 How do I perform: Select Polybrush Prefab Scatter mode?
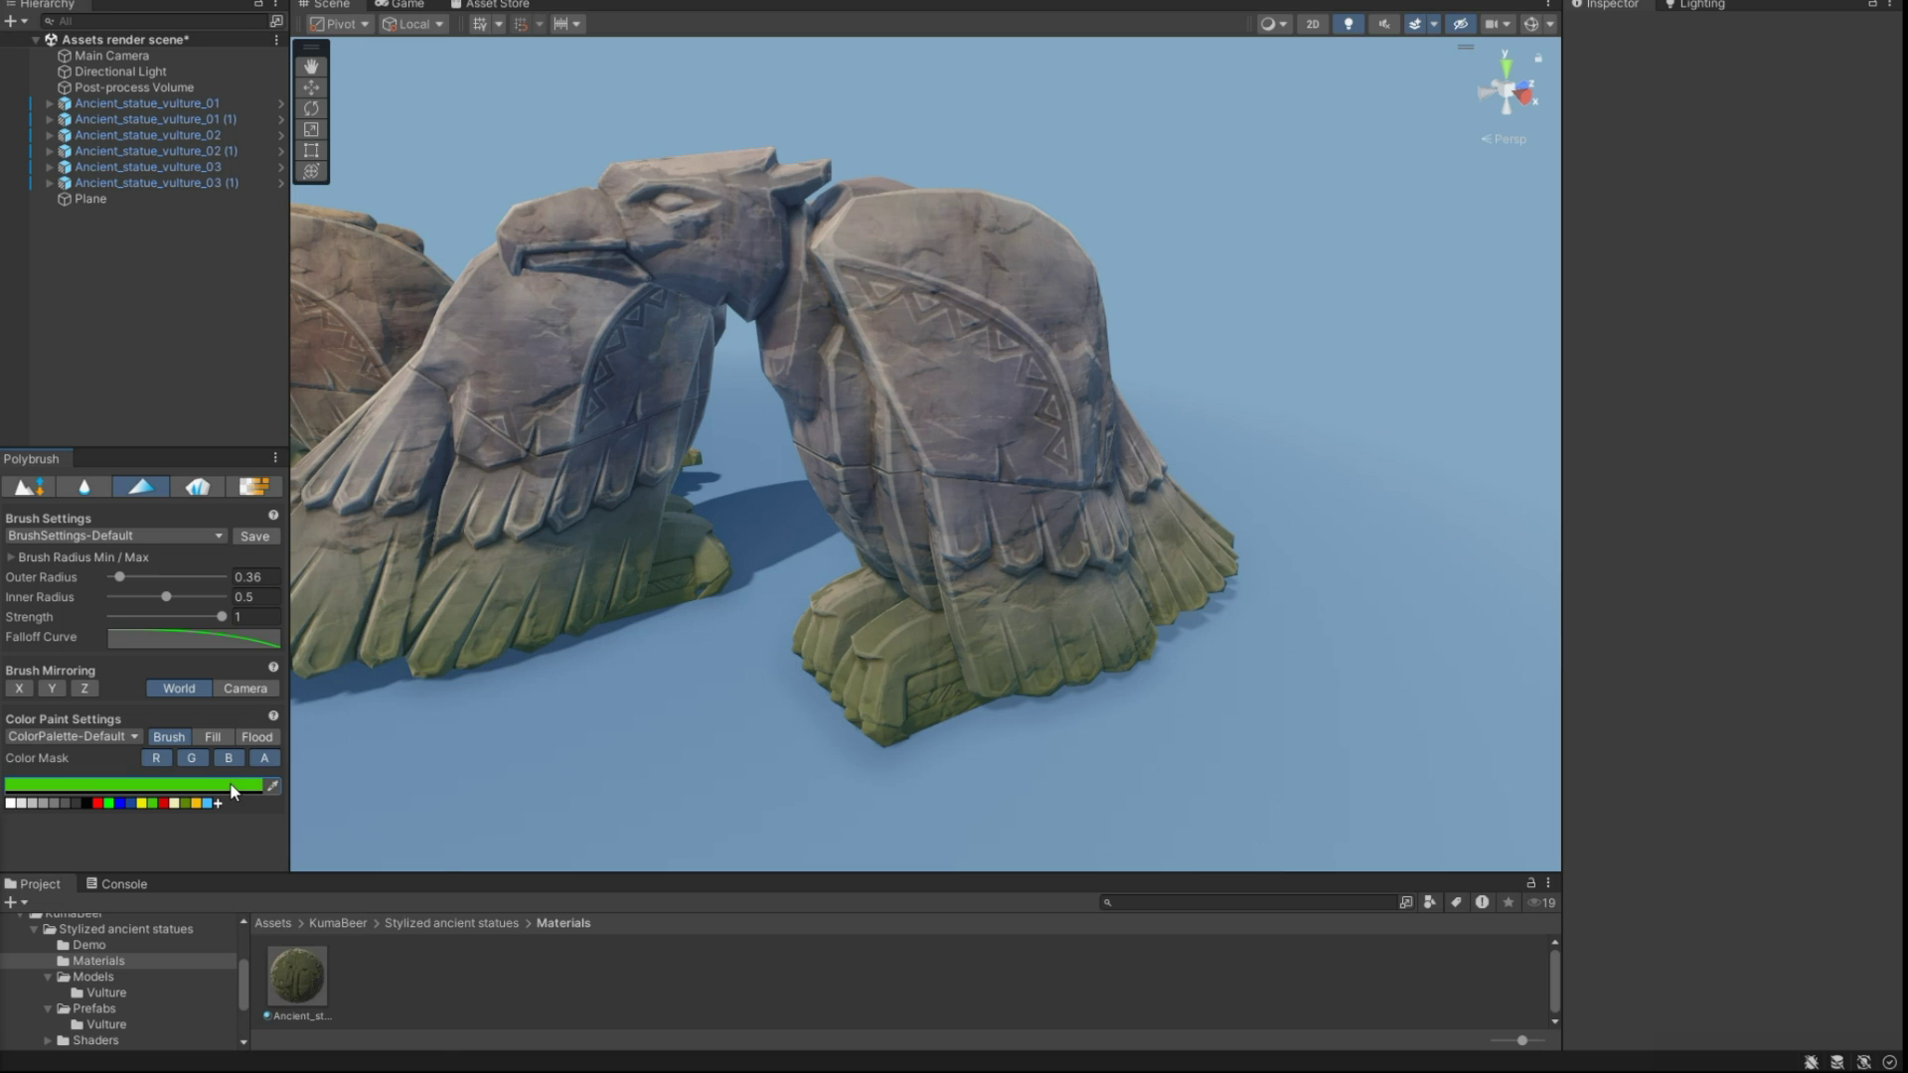click(x=197, y=486)
